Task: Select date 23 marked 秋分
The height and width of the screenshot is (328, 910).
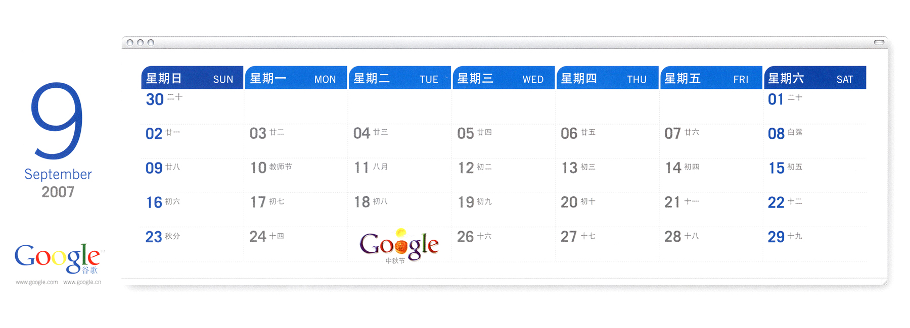Action: [x=154, y=237]
